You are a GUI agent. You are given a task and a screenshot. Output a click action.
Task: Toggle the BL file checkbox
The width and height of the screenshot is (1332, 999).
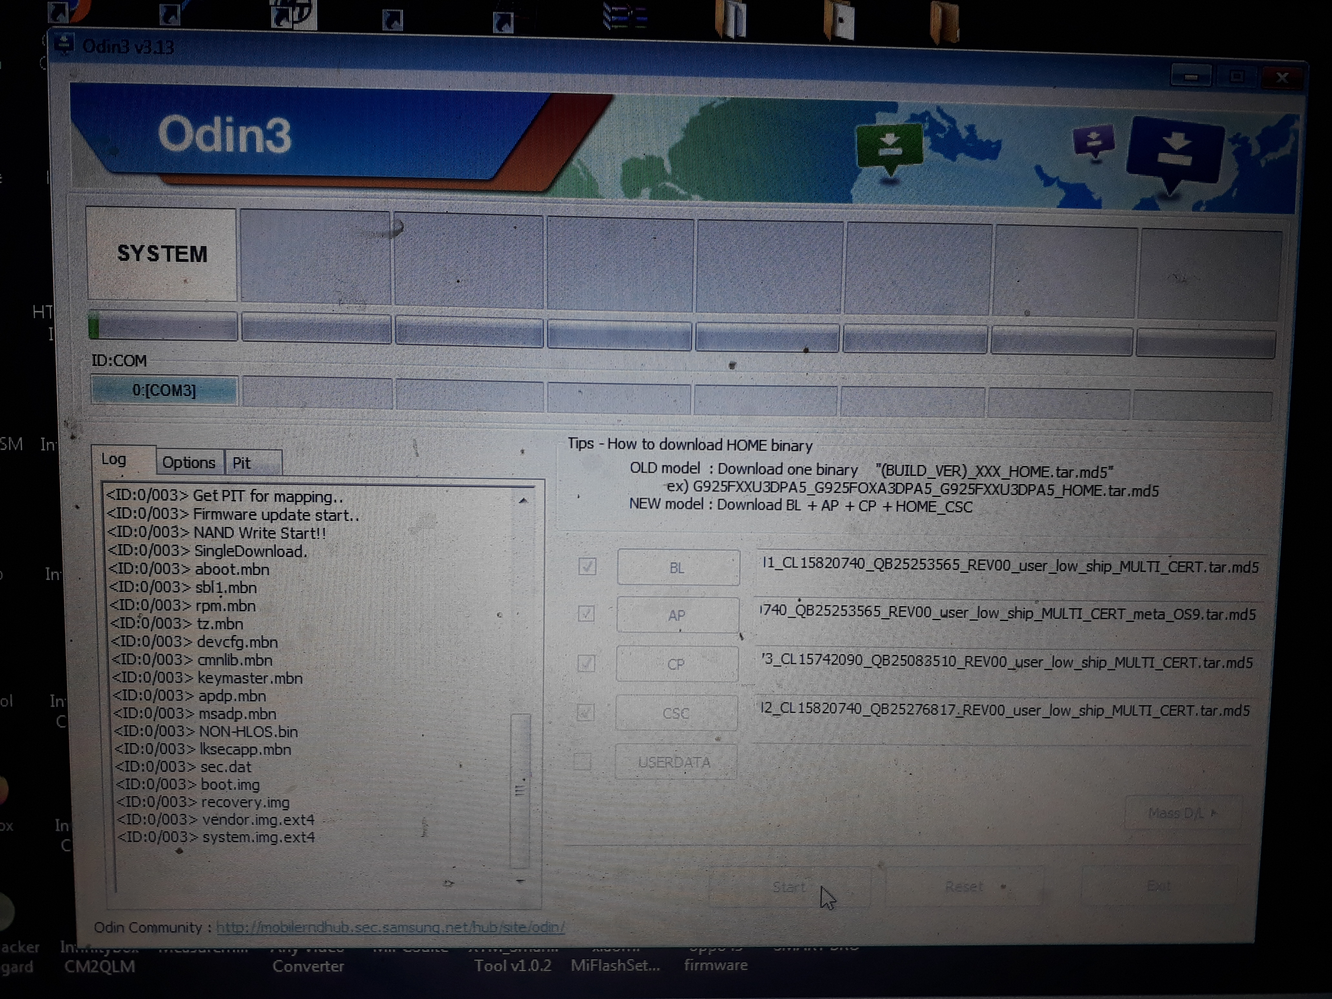coord(587,567)
